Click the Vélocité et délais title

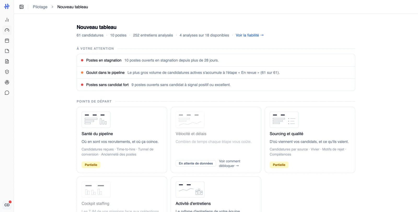coord(191,134)
